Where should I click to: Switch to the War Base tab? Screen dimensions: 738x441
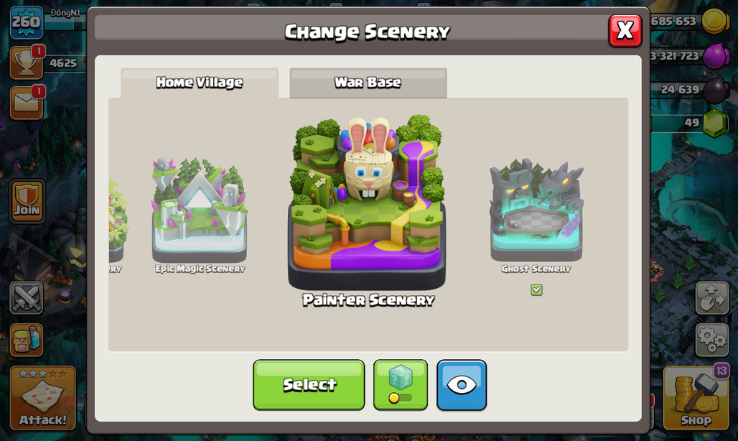[368, 83]
